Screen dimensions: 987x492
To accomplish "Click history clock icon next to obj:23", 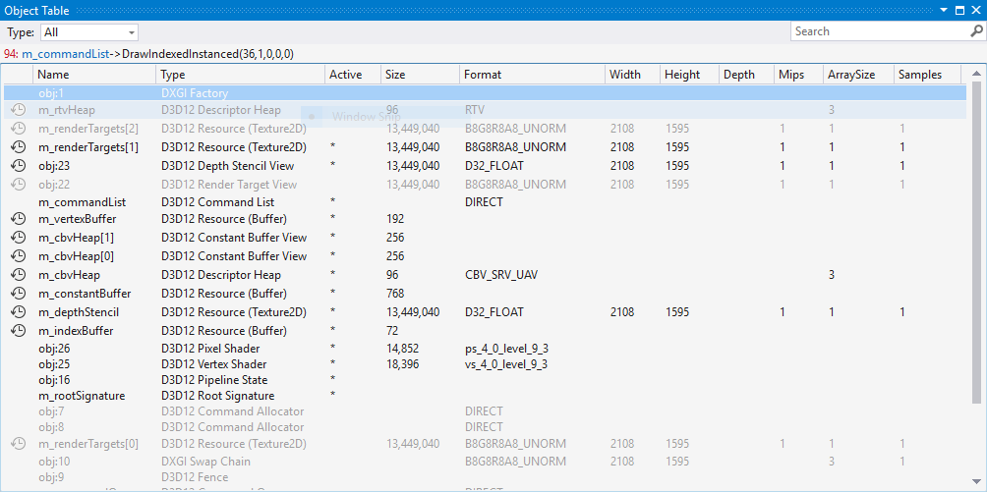I will point(19,166).
